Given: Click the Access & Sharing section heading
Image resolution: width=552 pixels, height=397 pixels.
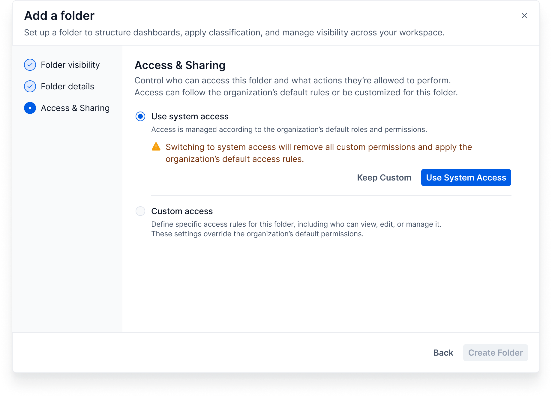Looking at the screenshot, I should pos(180,65).
